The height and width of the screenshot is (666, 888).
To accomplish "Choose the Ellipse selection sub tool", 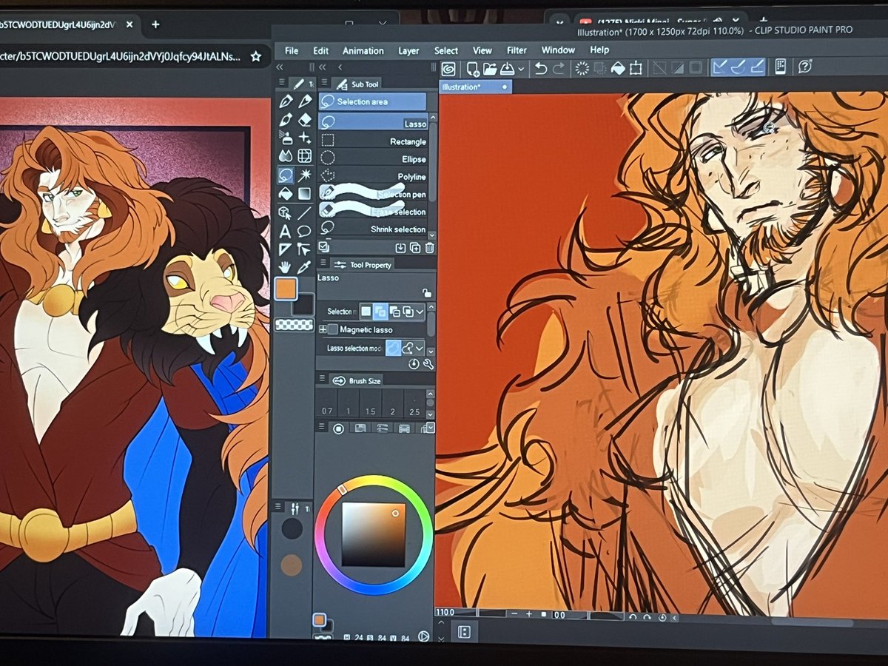I will point(373,158).
